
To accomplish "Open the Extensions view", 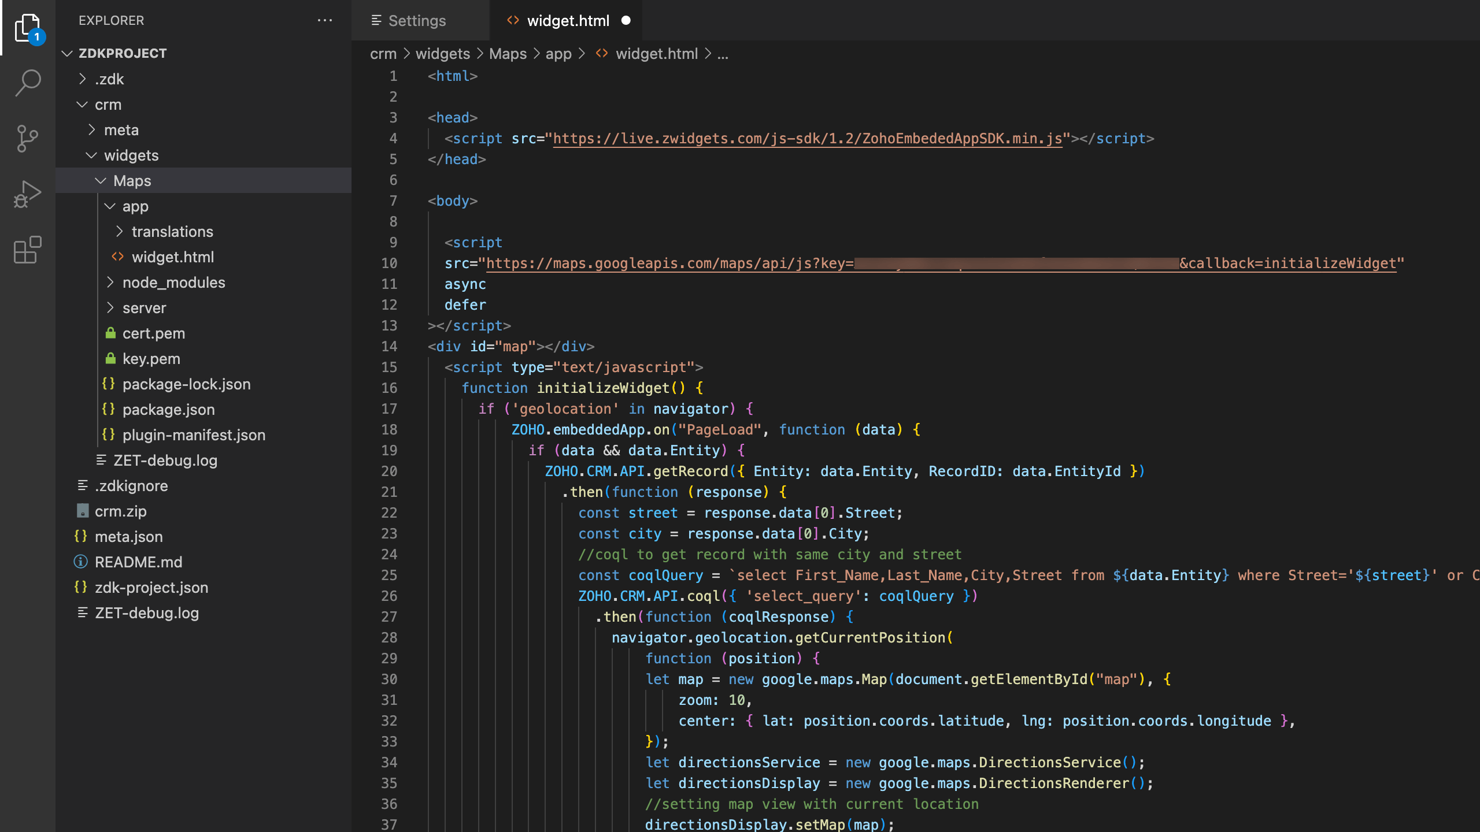I will pos(28,250).
